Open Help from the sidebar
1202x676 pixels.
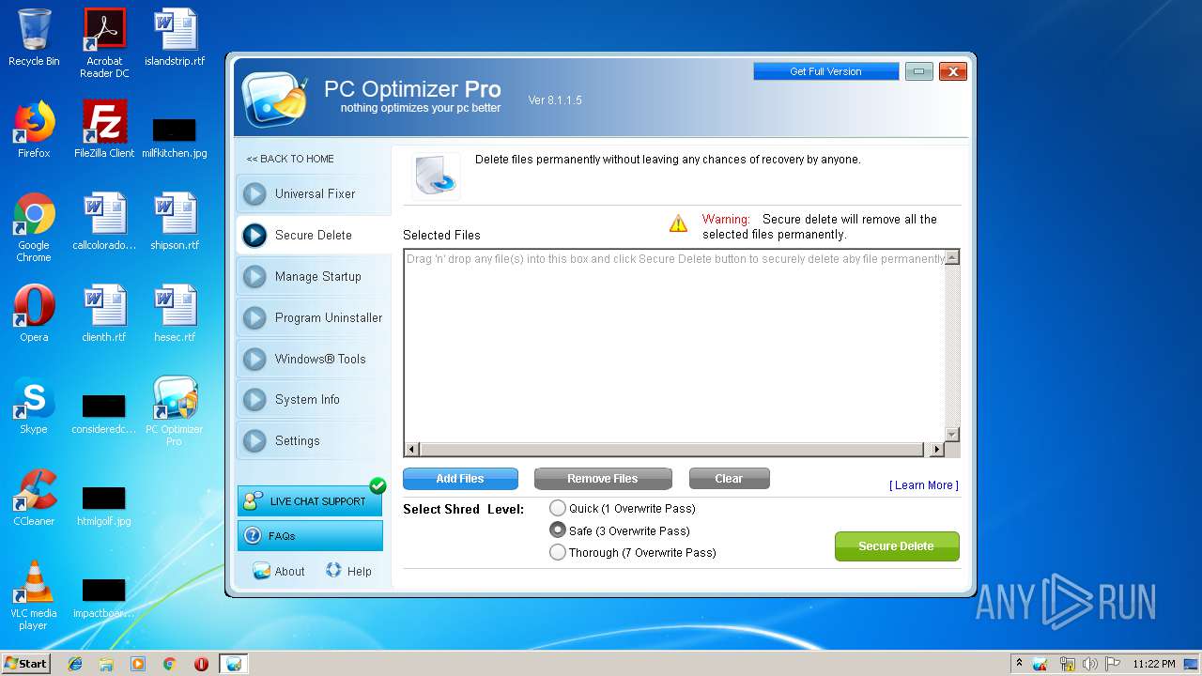[x=348, y=571]
